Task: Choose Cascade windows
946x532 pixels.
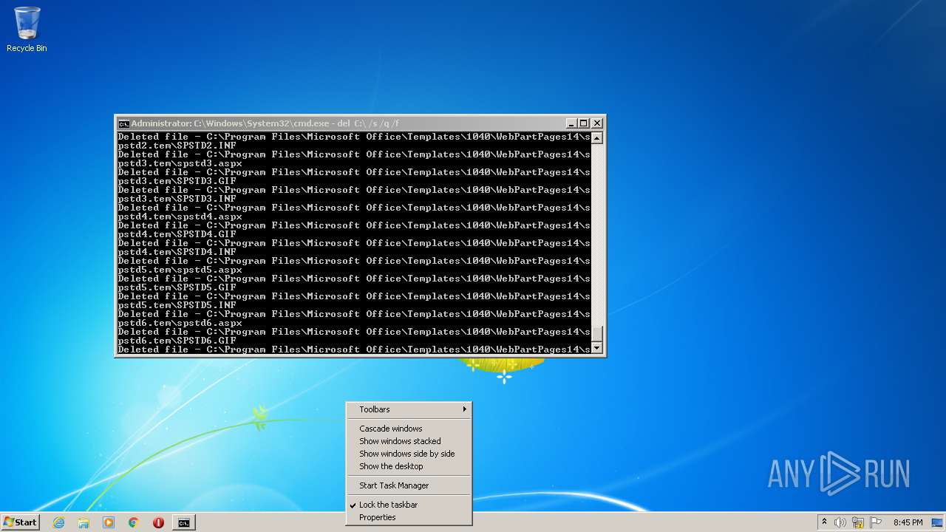Action: click(409, 429)
